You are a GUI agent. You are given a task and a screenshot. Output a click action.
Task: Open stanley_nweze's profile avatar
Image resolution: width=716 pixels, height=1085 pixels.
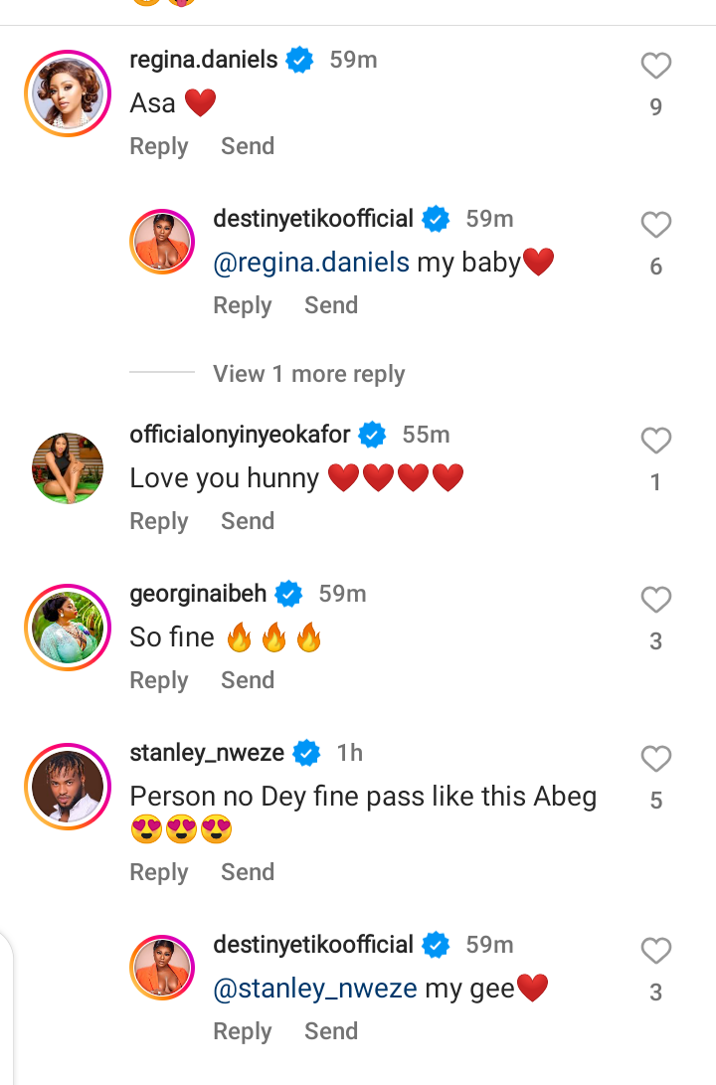pyautogui.click(x=68, y=786)
